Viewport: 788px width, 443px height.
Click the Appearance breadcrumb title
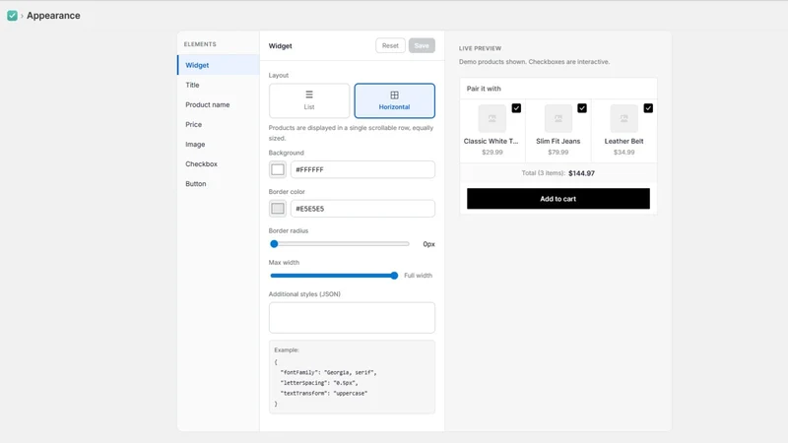point(53,16)
